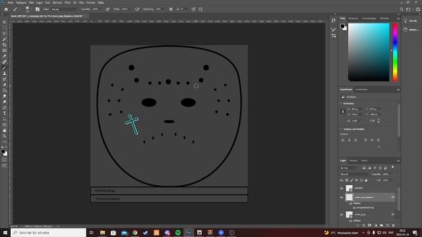Open Flöde slider arrow in options bar
The height and width of the screenshot is (237, 422).
131,9
